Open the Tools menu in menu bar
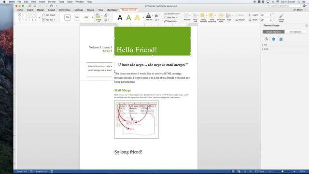The image size is (309, 174). [x=61, y=2]
